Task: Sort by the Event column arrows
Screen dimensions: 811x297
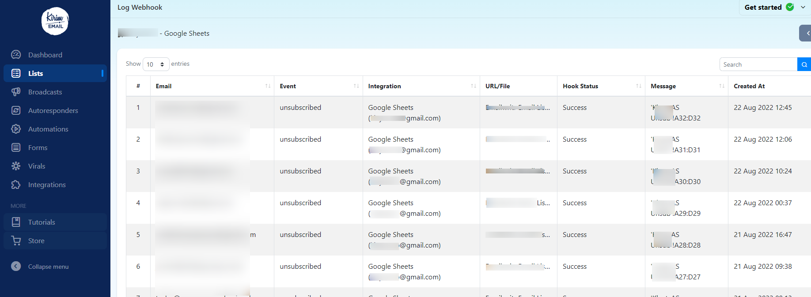Action: point(356,86)
